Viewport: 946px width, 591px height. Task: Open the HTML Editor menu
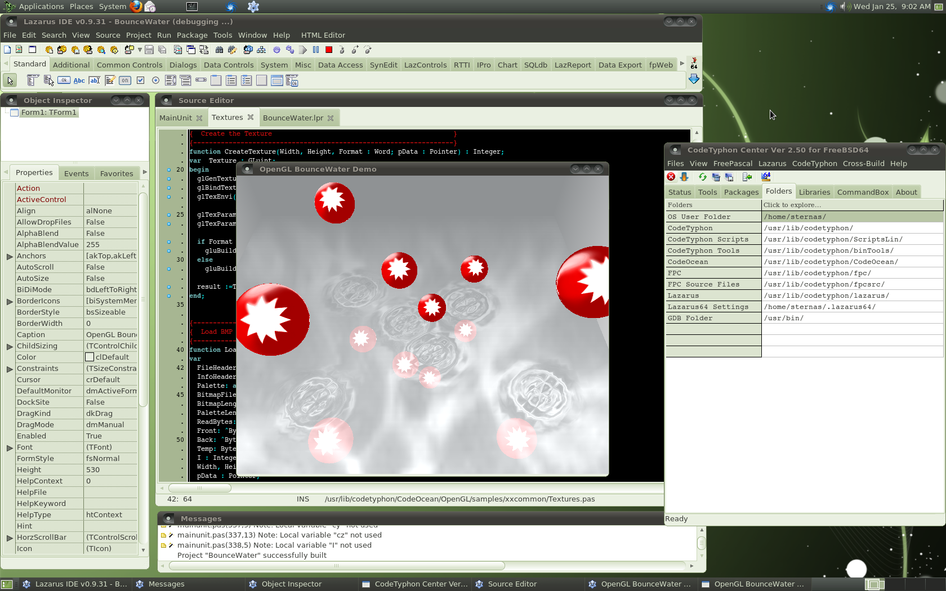coord(323,35)
